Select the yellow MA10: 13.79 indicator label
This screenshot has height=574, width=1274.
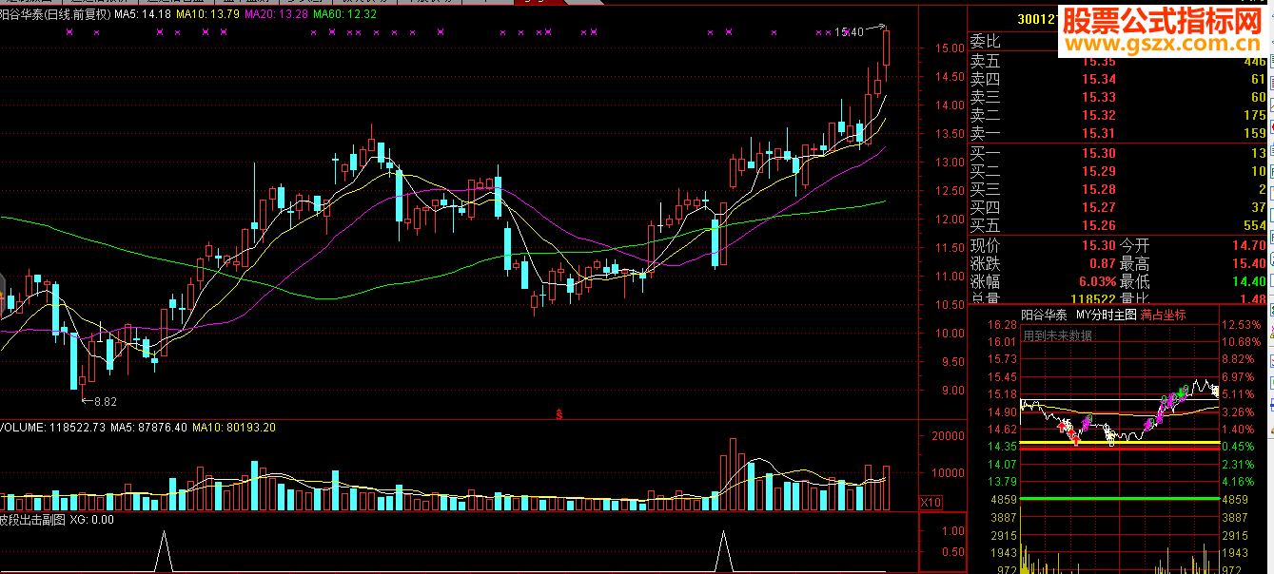click(207, 14)
